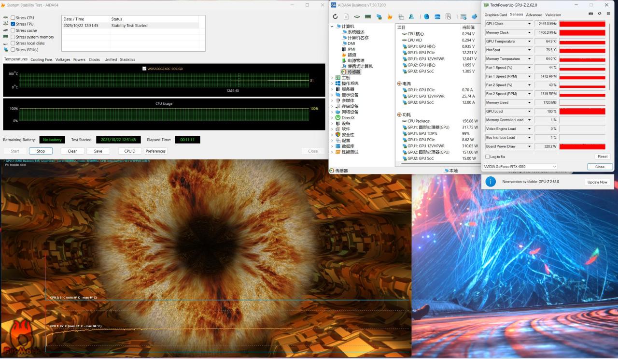Image resolution: width=618 pixels, height=359 pixels.
Task: Toggle the WDS500G3X0C-00SJG0 graph checkbox
Action: 145,69
